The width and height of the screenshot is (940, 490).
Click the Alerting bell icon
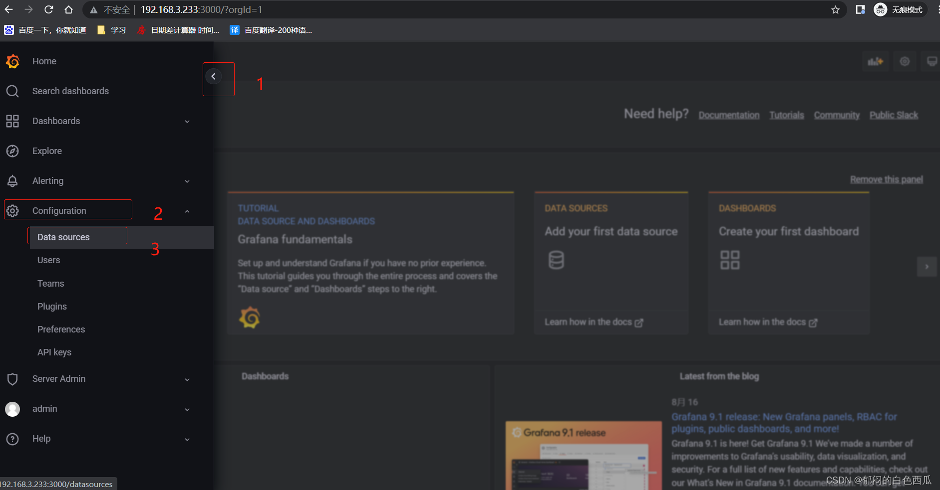coord(12,181)
